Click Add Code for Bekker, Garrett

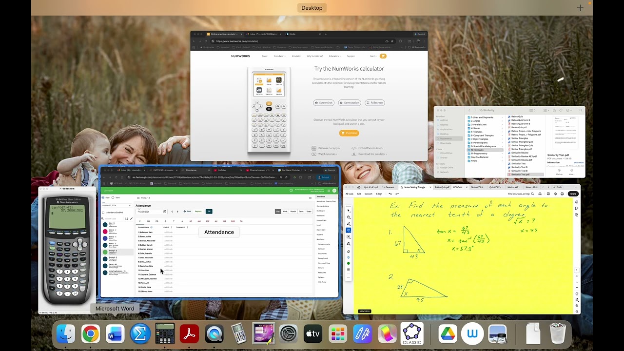[168, 245]
